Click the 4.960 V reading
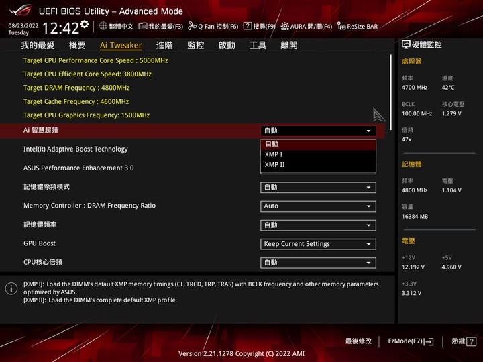 pos(451,267)
